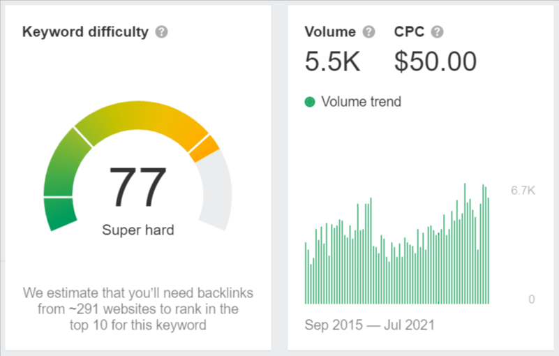Click the Super hard difficulty label
The image size is (559, 356).
pos(137,230)
